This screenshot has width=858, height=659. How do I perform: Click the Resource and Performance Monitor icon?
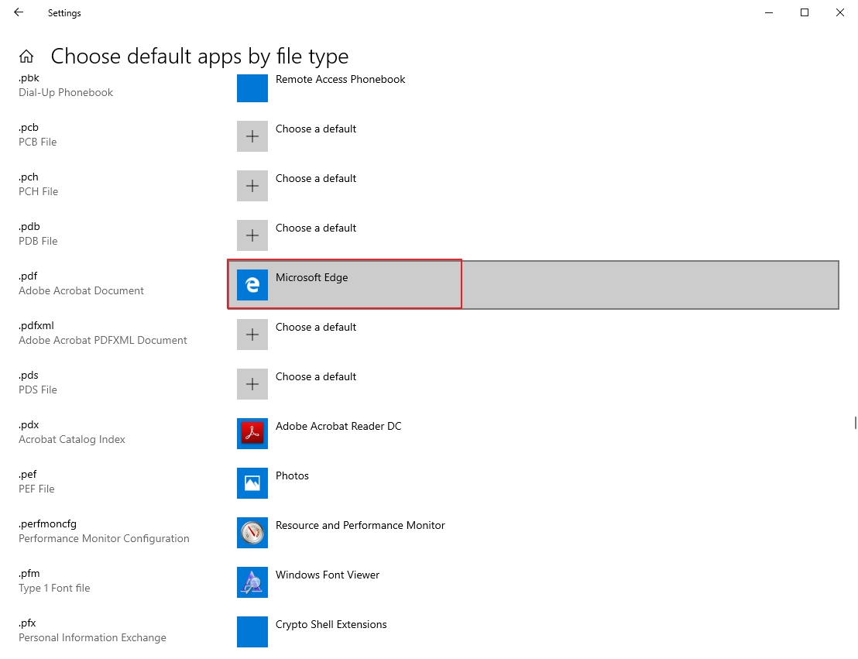pyautogui.click(x=252, y=533)
